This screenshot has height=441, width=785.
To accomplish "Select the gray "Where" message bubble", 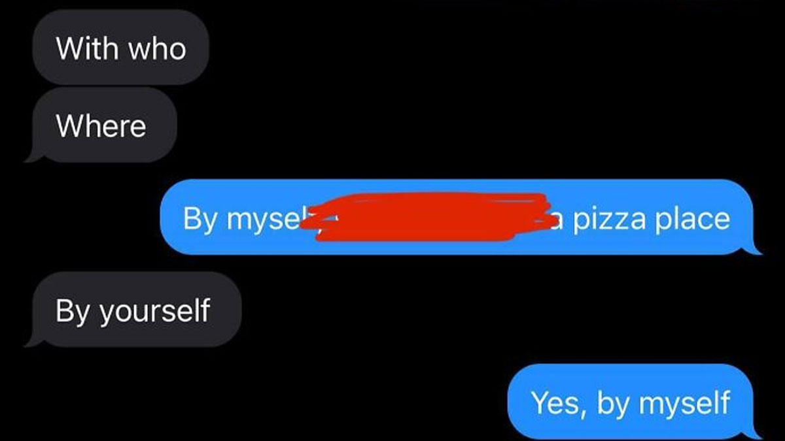I will [x=105, y=125].
